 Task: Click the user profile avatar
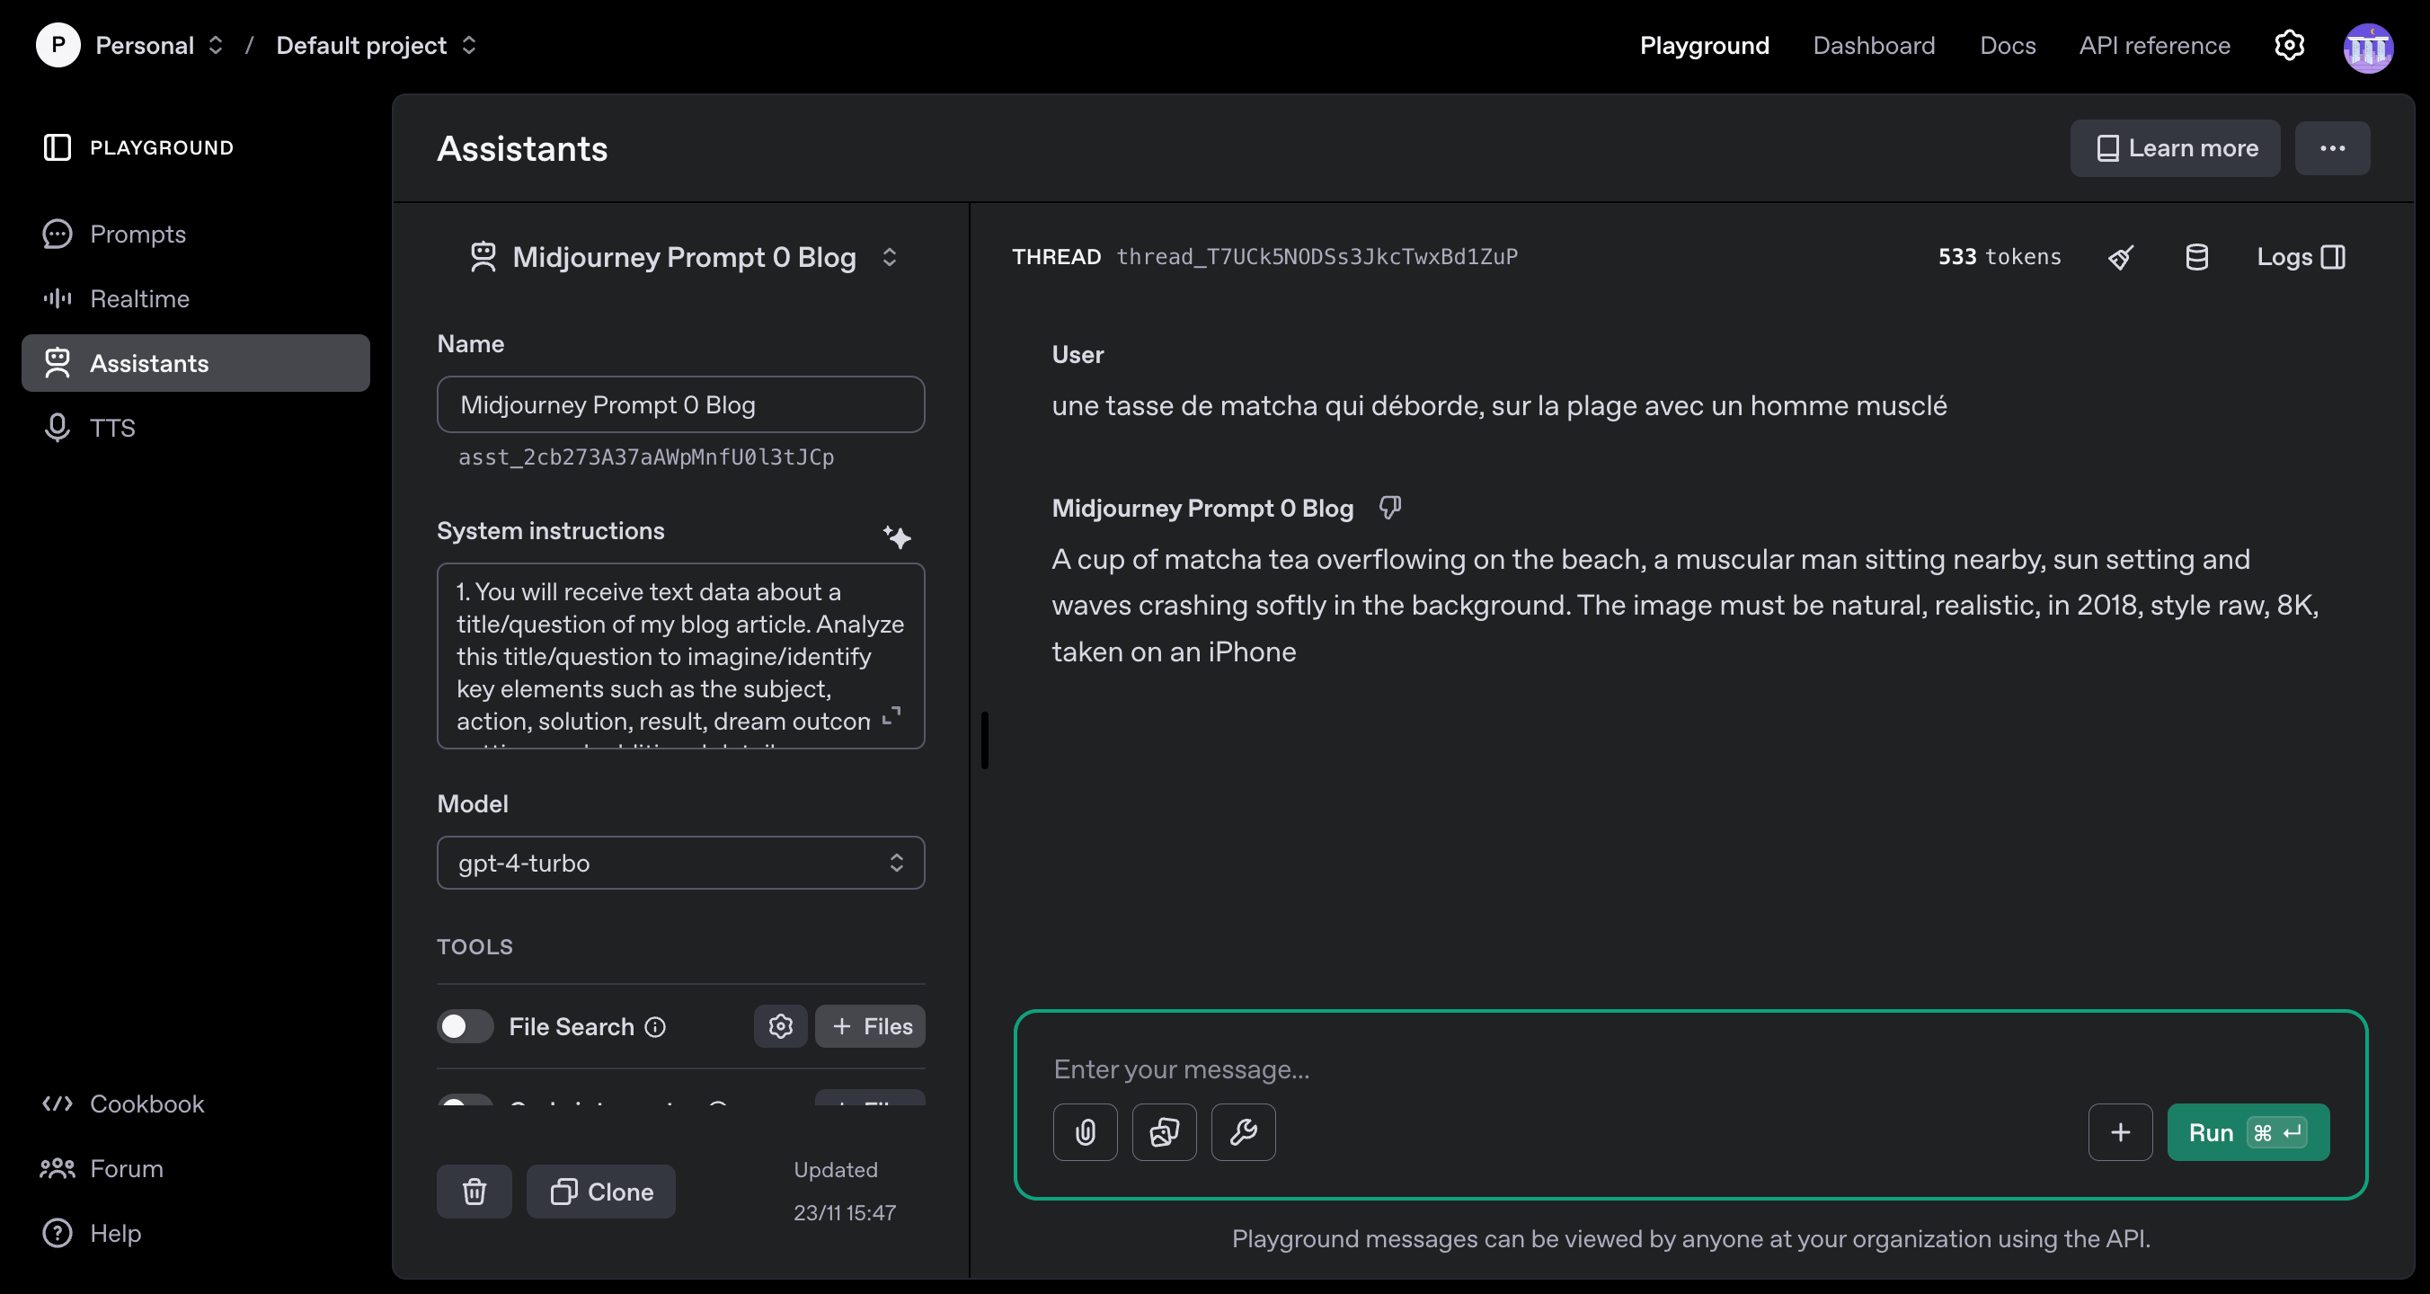click(2368, 47)
